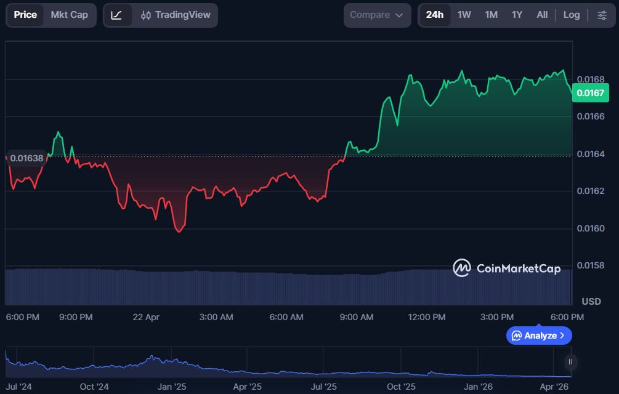Select the 1Y time range

tap(517, 15)
